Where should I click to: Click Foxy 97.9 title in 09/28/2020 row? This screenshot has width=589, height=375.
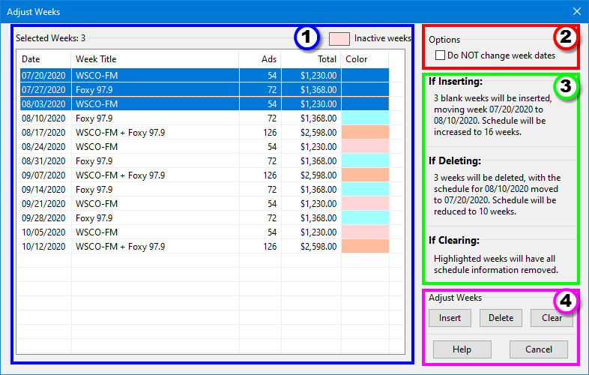click(94, 218)
